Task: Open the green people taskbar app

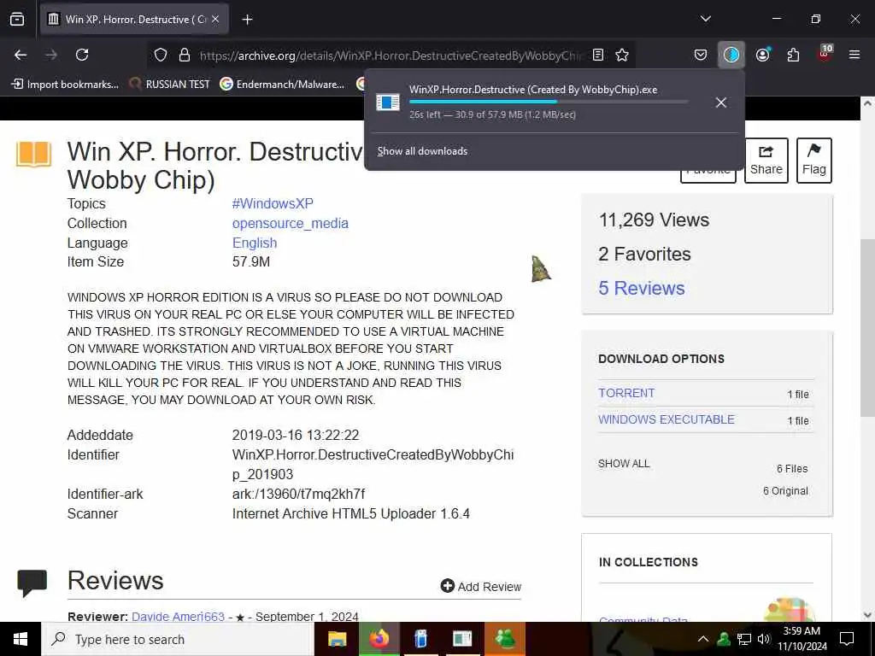Action: [505, 639]
